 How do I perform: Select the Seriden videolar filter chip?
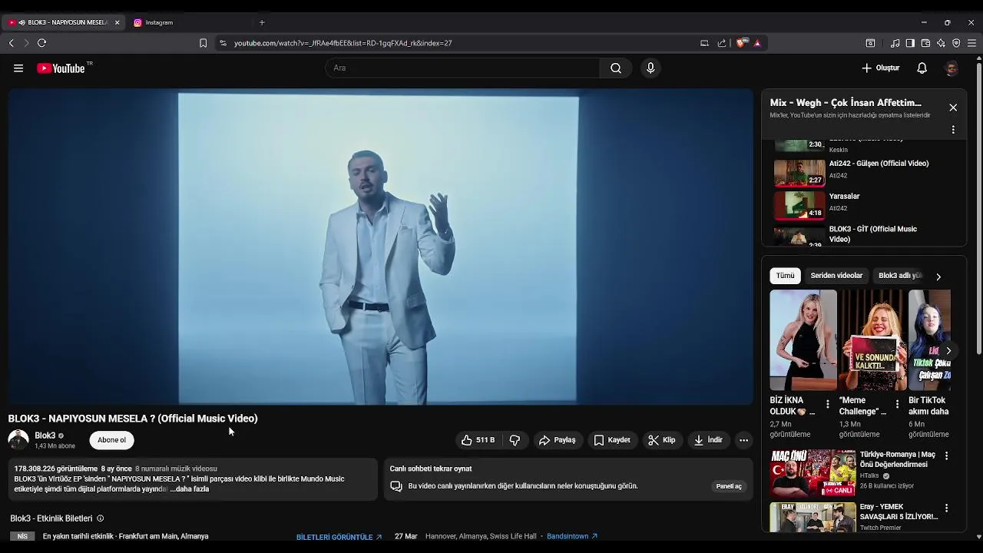pos(836,276)
